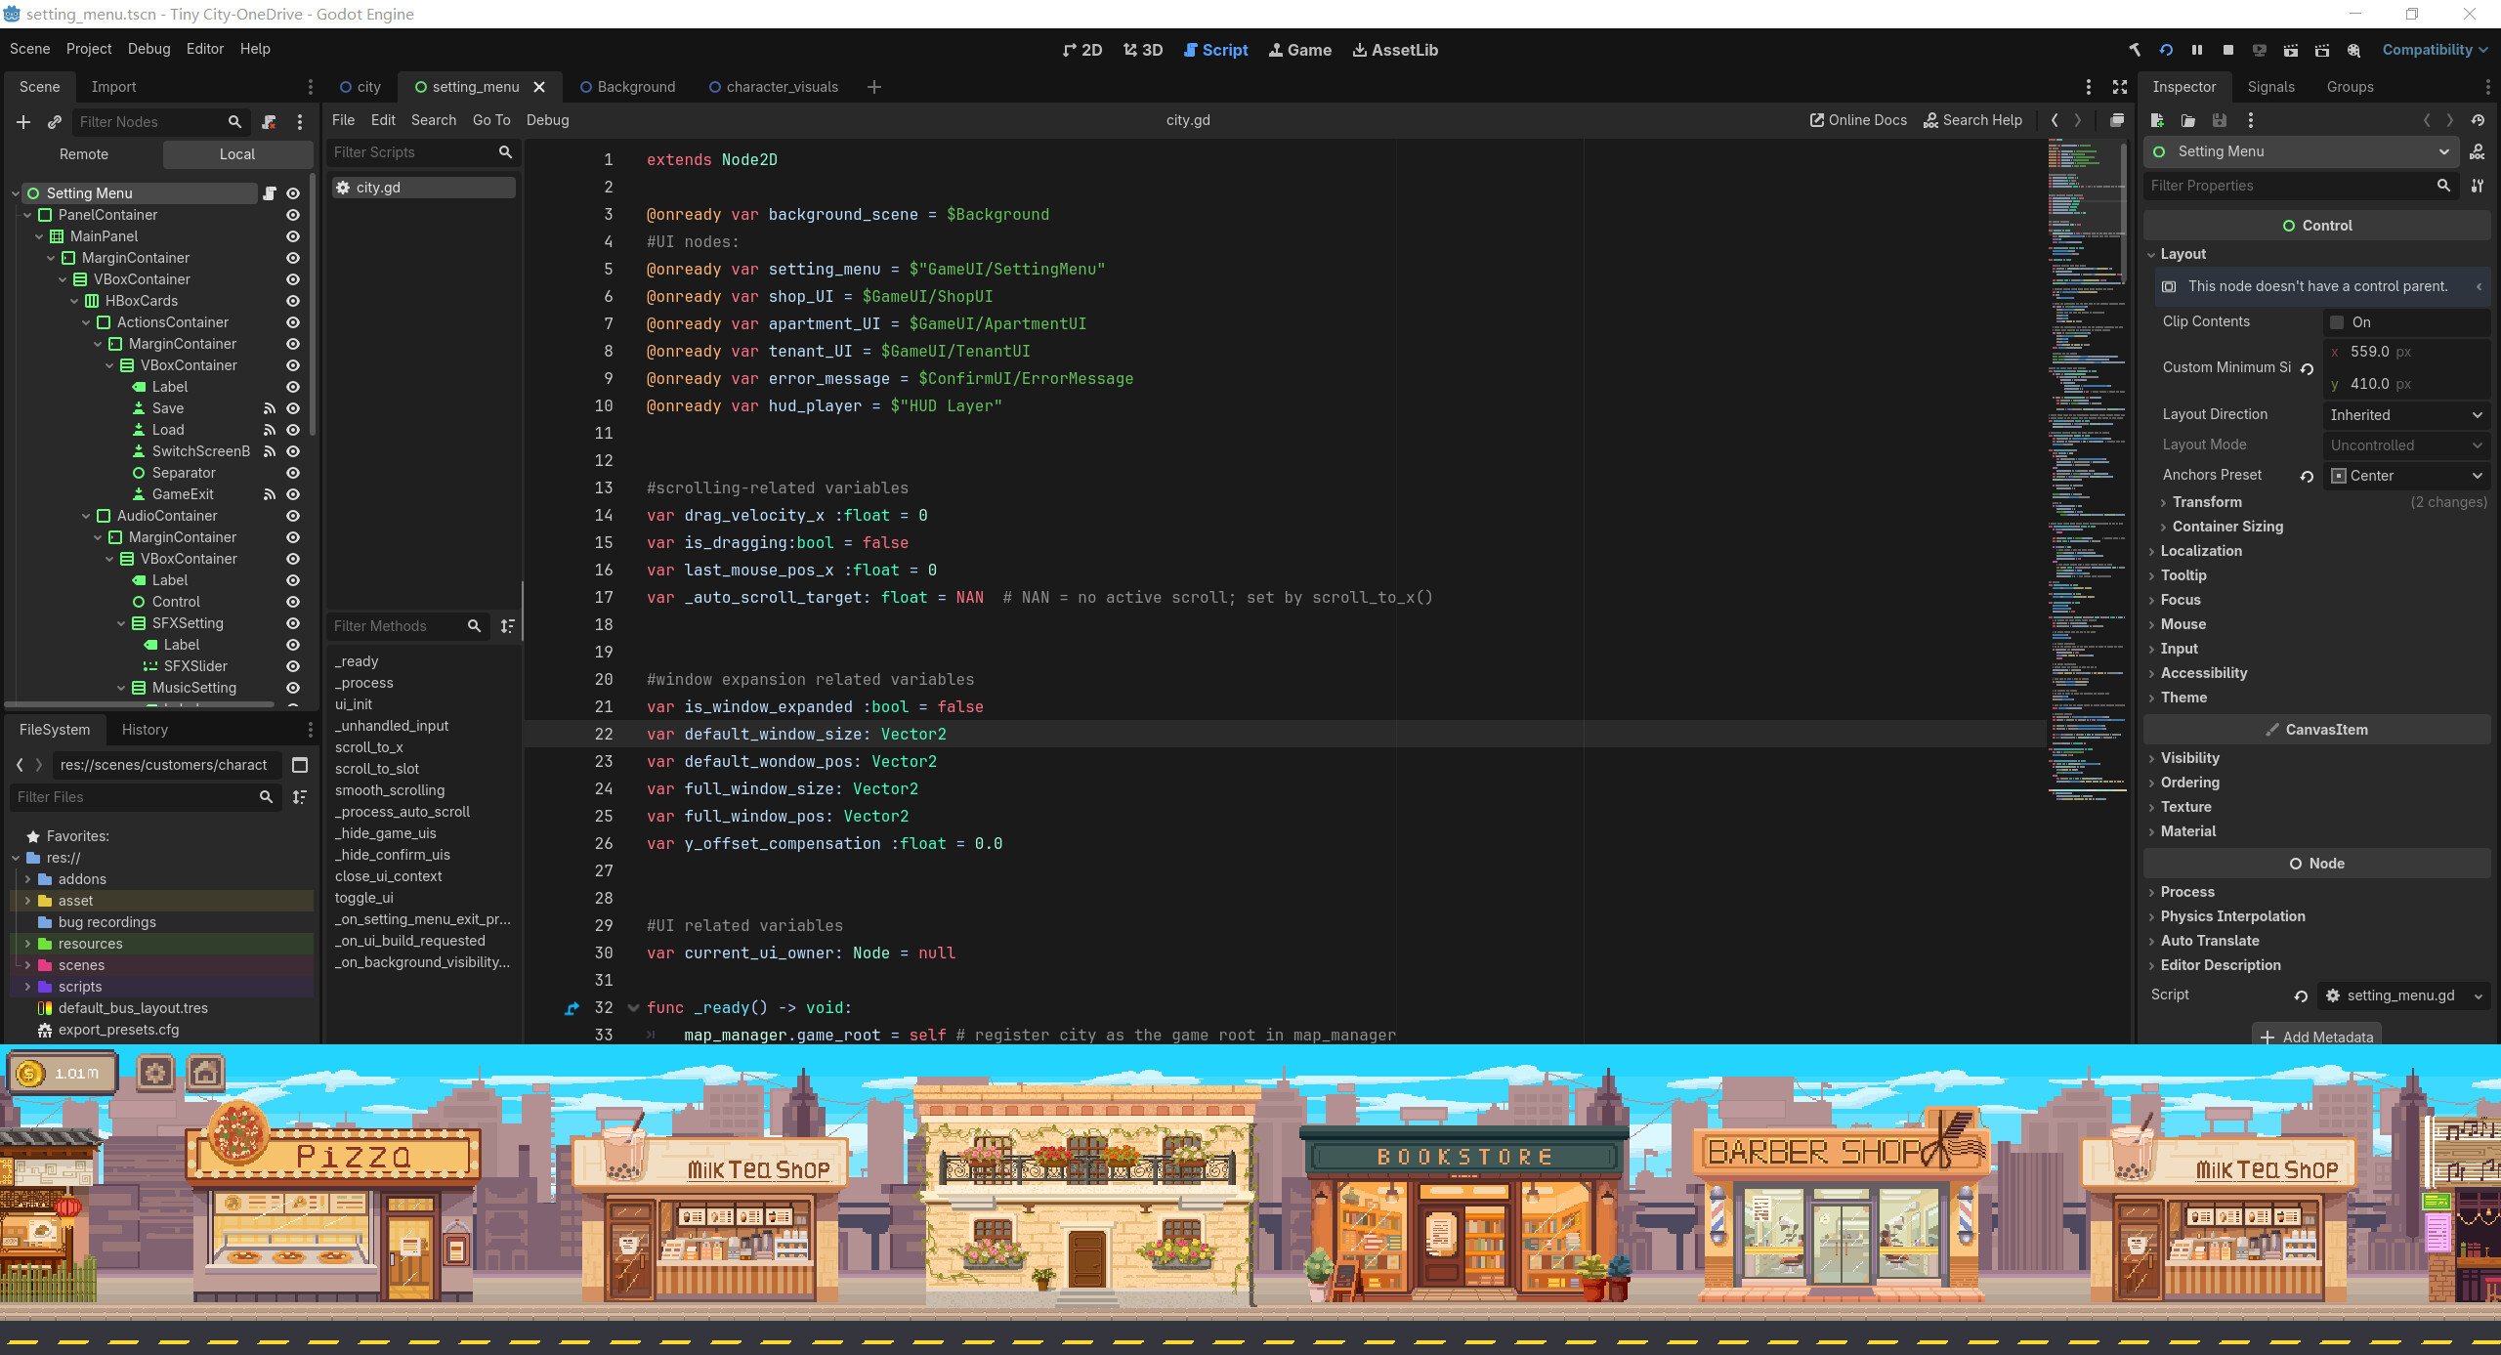Run the current scene clapperboard icon
The image size is (2501, 1355).
point(2291,50)
